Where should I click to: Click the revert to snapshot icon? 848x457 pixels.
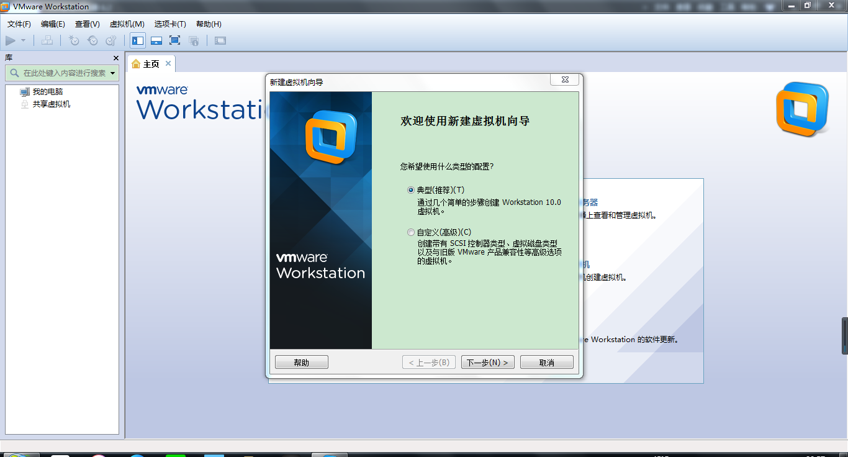coord(92,40)
